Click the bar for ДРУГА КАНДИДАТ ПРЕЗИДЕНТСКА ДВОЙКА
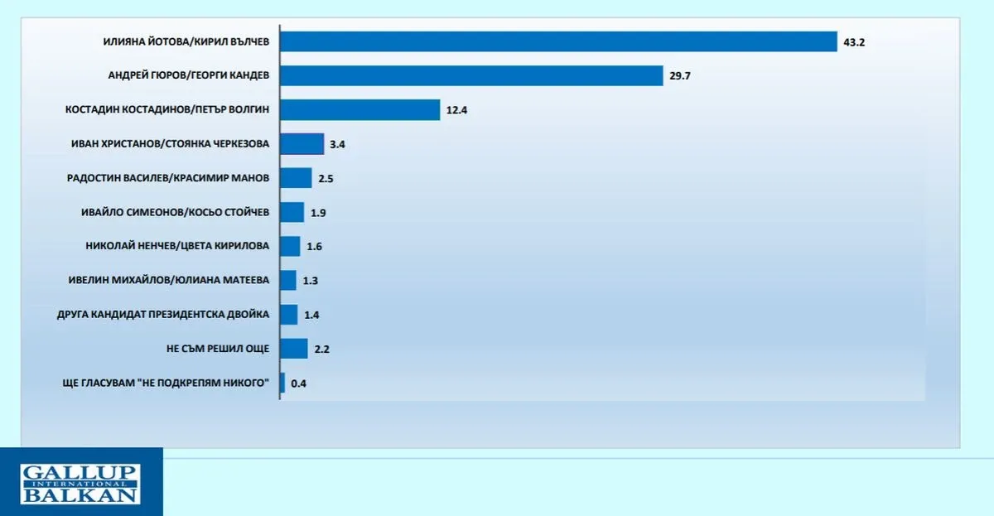Image resolution: width=994 pixels, height=516 pixels. coord(289,314)
